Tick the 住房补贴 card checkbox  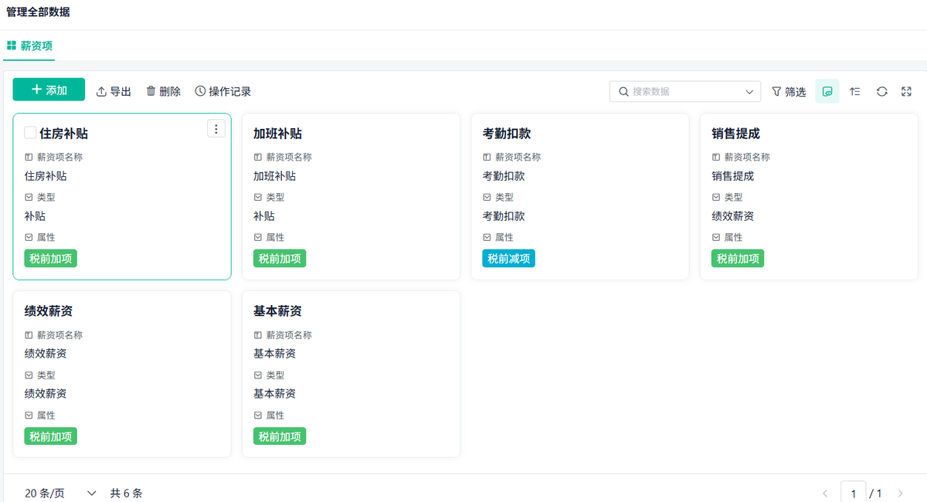point(30,133)
